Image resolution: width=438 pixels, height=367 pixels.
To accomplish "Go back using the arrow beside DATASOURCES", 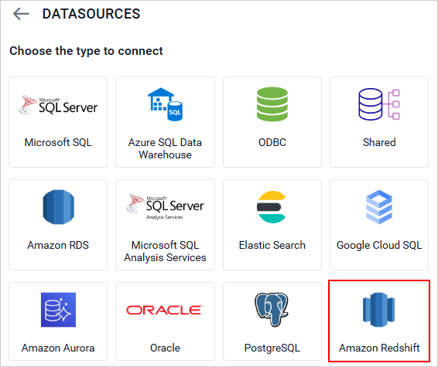I will [x=21, y=14].
